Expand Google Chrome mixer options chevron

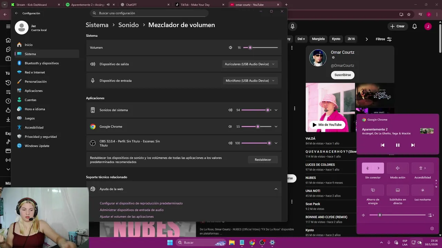pos(276,126)
